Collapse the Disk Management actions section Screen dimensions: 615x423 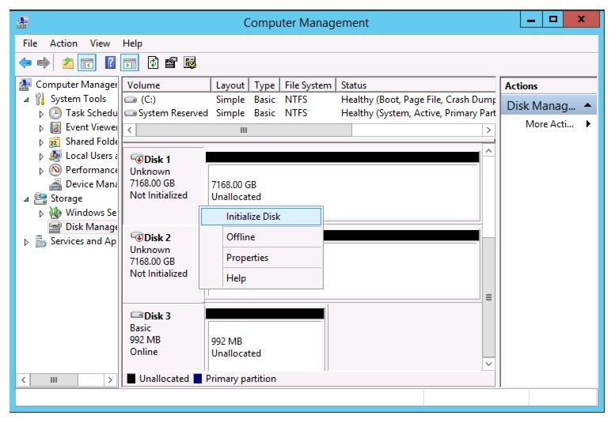click(587, 105)
